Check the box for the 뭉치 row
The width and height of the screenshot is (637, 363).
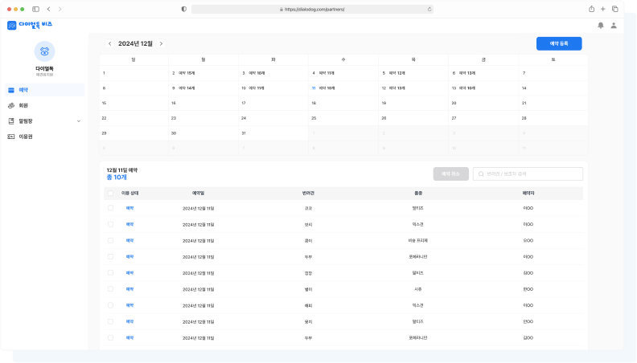[110, 321]
